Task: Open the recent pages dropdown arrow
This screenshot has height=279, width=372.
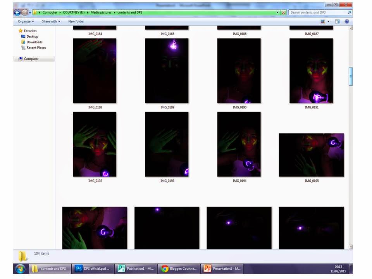Action: click(30, 12)
